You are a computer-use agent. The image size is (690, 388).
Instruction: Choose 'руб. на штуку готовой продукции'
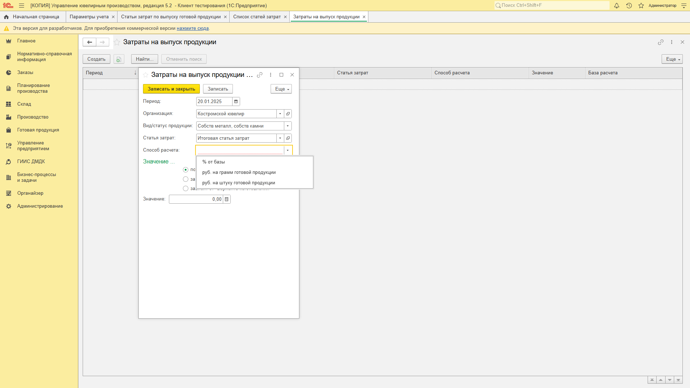[x=255, y=183]
